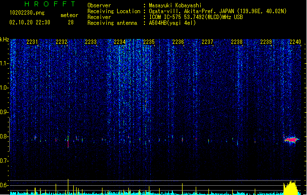Click the timestamp 02.10.20 22:30

30,22
